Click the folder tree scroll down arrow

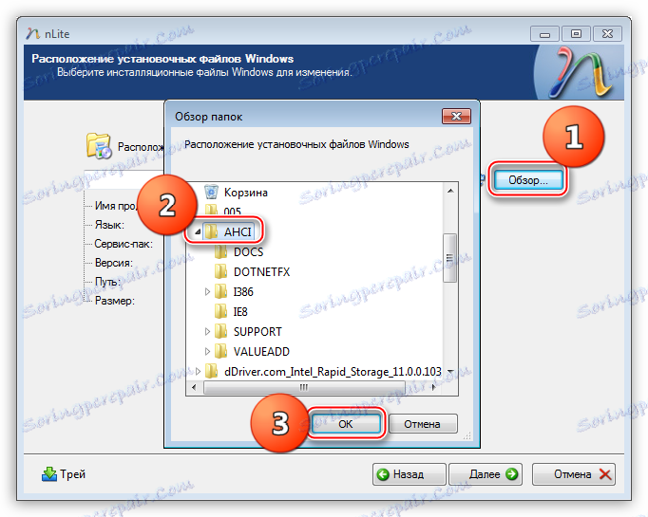[450, 372]
